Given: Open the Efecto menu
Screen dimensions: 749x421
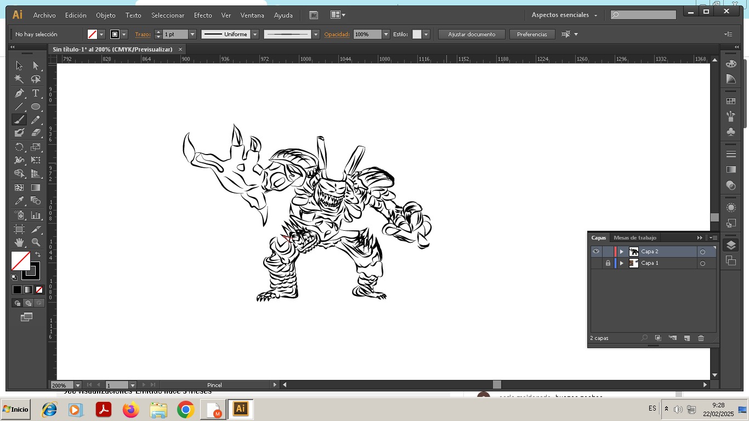Looking at the screenshot, I should coord(203,15).
